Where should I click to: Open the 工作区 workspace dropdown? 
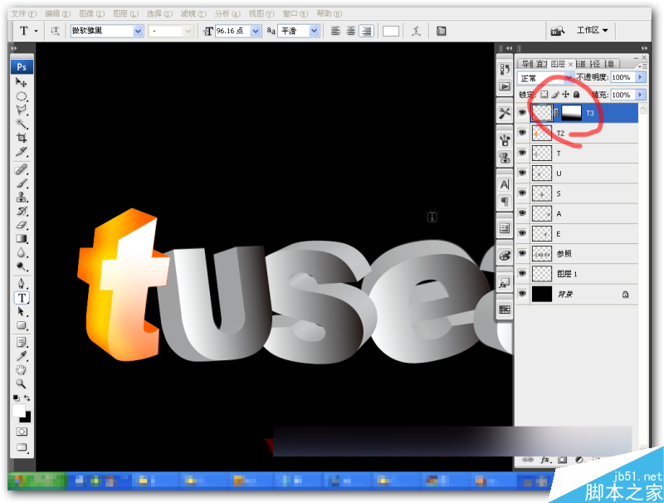point(593,31)
